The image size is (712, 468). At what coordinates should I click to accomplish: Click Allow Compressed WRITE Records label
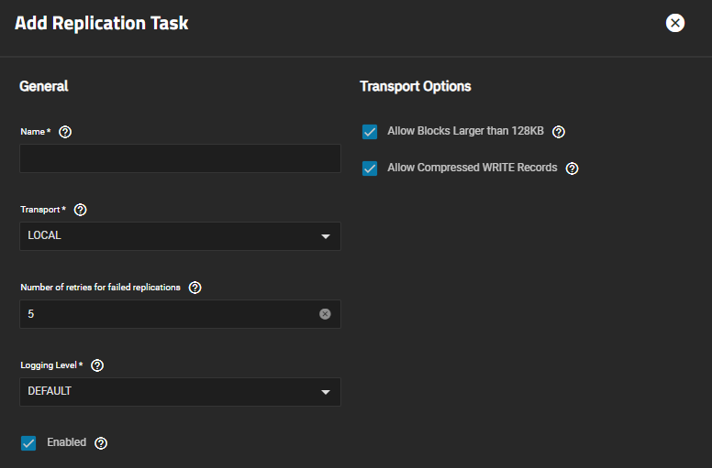pos(473,168)
